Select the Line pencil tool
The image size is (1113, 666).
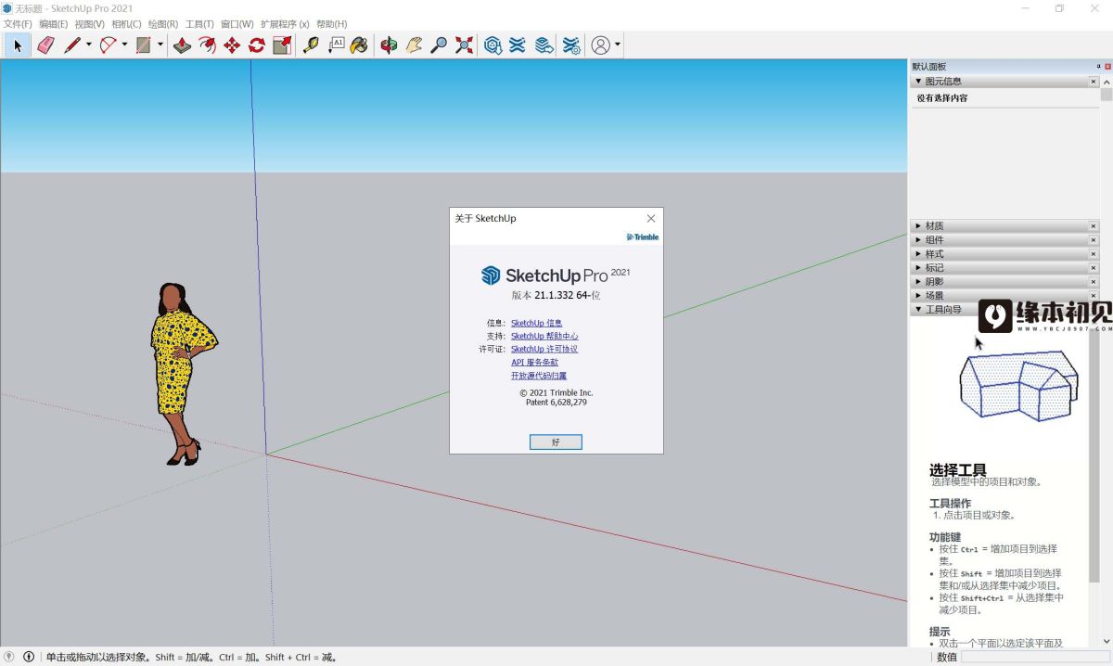71,45
